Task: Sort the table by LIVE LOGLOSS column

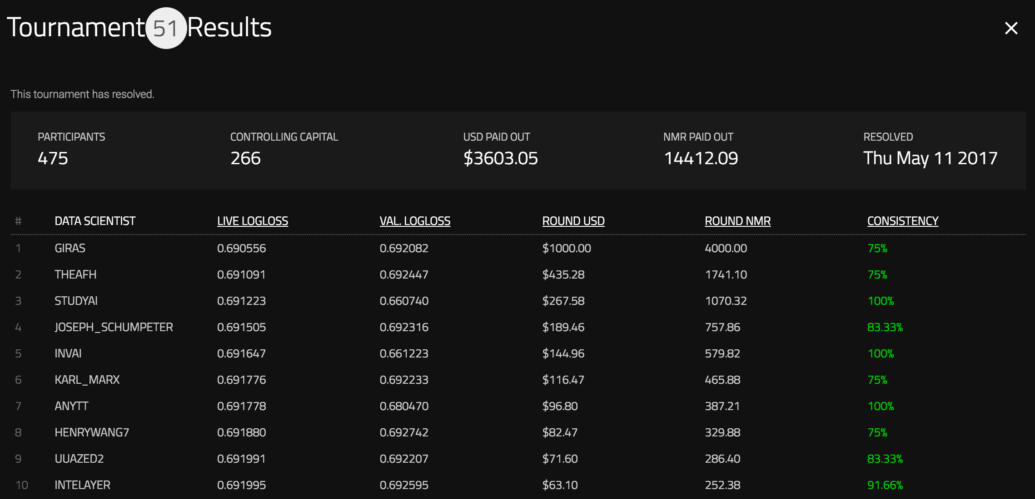Action: point(252,220)
